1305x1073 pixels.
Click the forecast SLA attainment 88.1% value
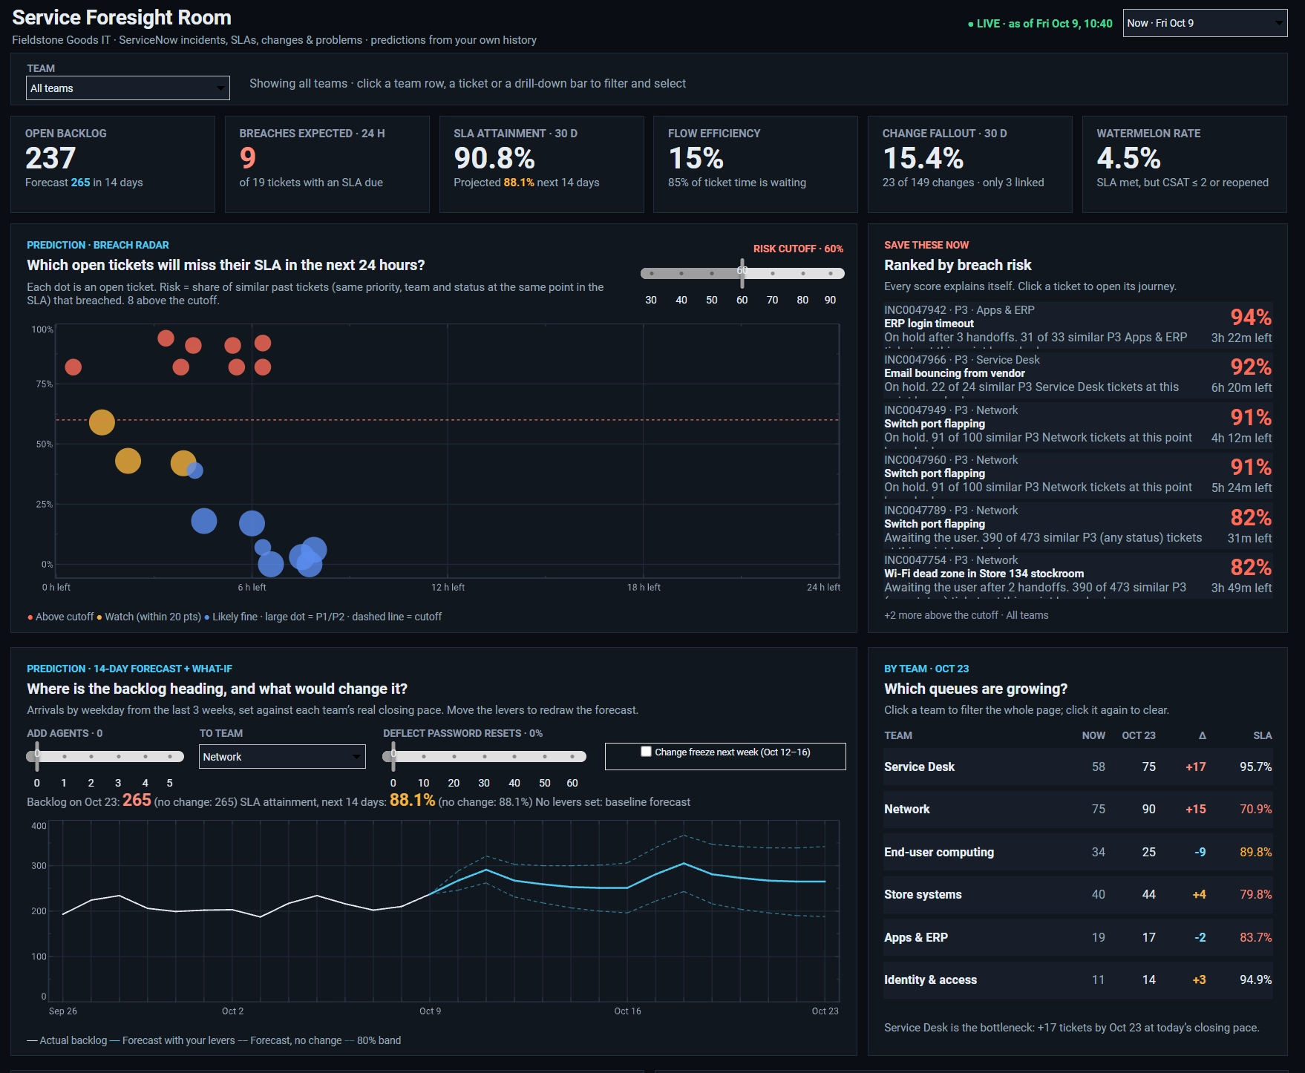click(x=412, y=800)
